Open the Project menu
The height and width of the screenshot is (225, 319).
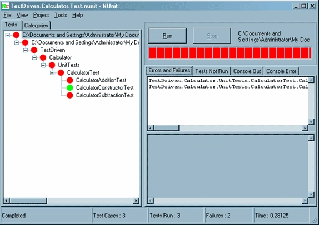coord(41,15)
